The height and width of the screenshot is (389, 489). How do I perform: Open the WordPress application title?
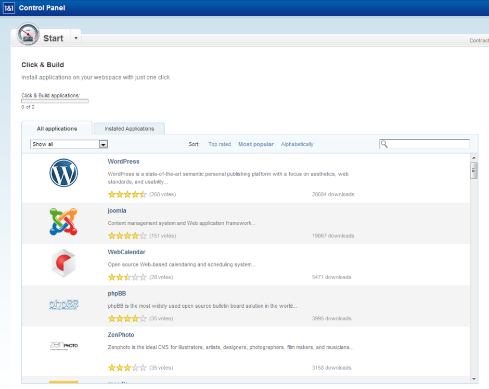click(123, 161)
